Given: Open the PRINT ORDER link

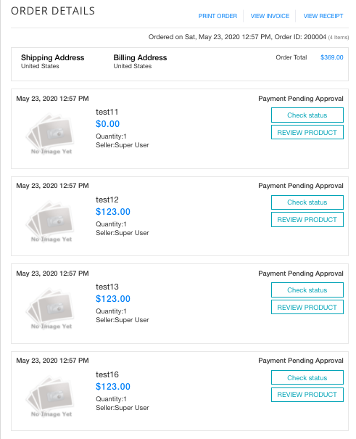Looking at the screenshot, I should tap(218, 16).
